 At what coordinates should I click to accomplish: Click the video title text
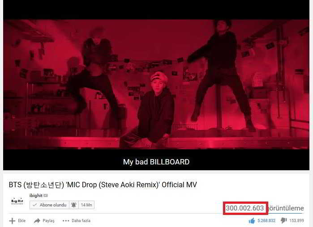click(103, 185)
